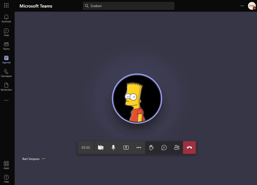Raise your hand
Viewport: 257px width, 185px height.
click(x=151, y=147)
